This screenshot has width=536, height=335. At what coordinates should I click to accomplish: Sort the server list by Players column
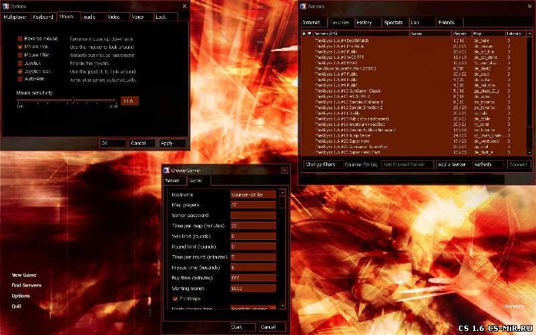tap(462, 33)
